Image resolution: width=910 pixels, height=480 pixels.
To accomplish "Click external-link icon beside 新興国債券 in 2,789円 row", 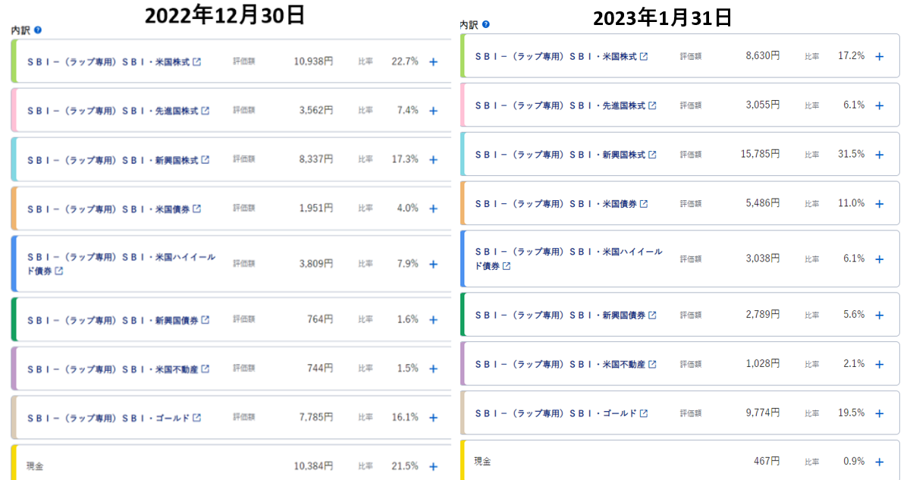I will click(652, 315).
